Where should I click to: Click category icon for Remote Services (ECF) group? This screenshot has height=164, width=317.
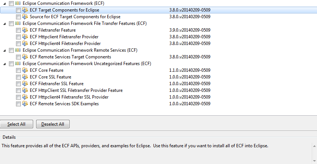(18, 50)
